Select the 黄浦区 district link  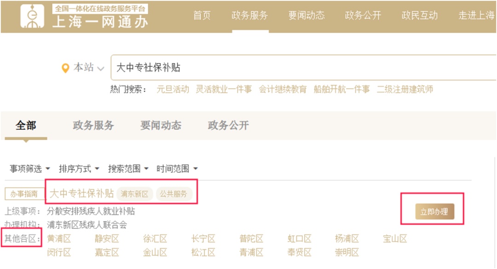(x=59, y=239)
